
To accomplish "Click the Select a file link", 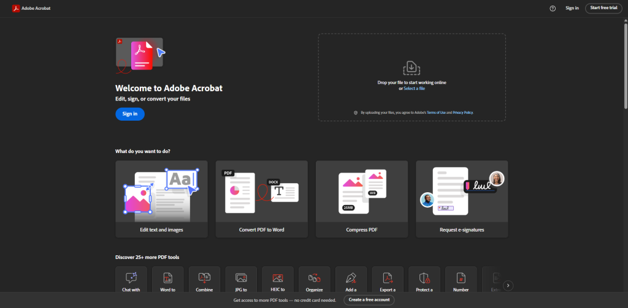I will (414, 88).
